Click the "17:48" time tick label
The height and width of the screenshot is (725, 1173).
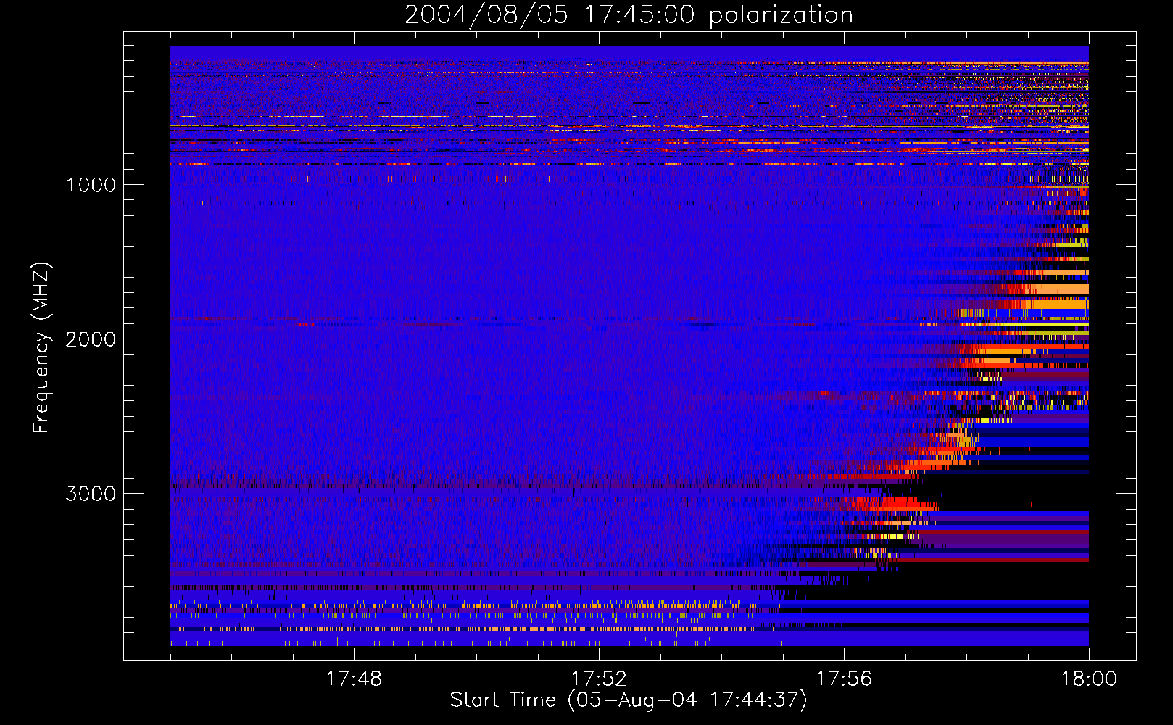[x=354, y=679]
